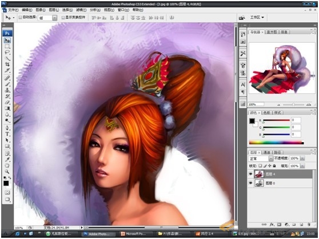Switch to the Swatches tab
This screenshot has width=319, height=239.
coord(267,113)
